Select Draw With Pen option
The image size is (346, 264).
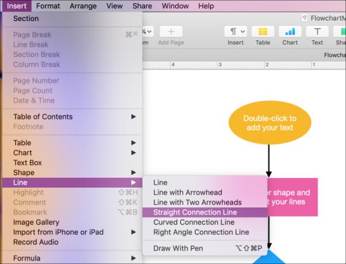205,249
